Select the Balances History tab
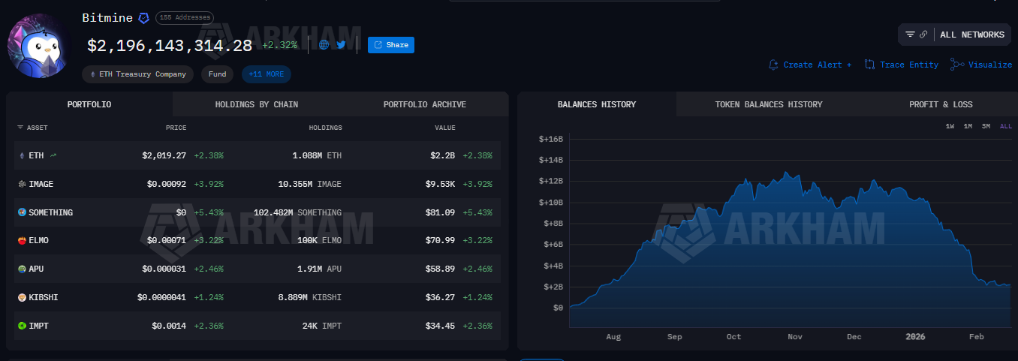This screenshot has height=361, width=1018. [x=597, y=104]
